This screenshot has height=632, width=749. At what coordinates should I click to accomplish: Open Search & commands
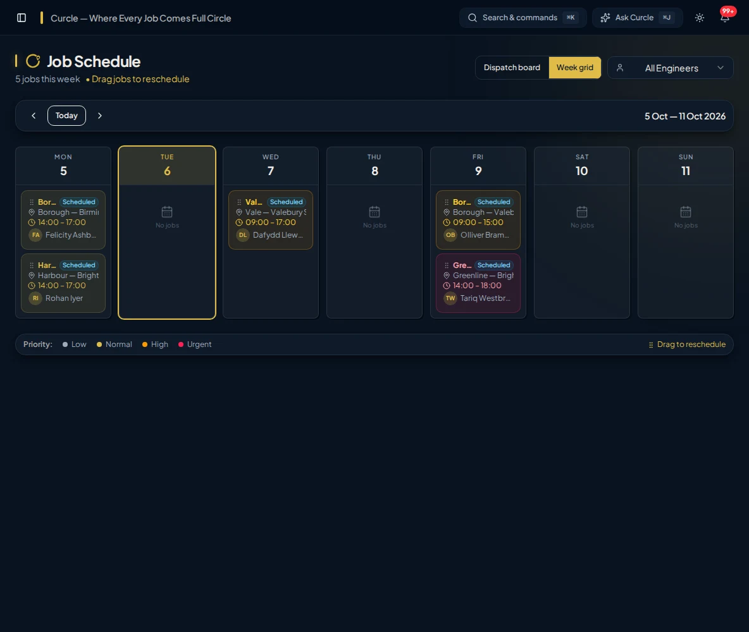click(x=523, y=18)
